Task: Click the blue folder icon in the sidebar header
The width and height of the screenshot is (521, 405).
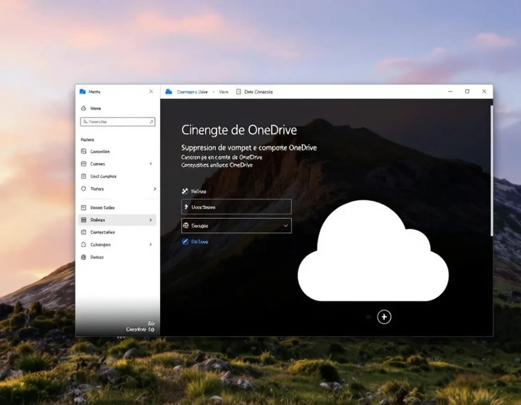Action: pos(83,92)
